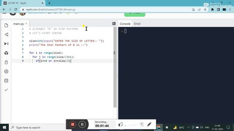This screenshot has width=234, height=131.
Task: Open the Database sidebar icon
Action: point(6,81)
